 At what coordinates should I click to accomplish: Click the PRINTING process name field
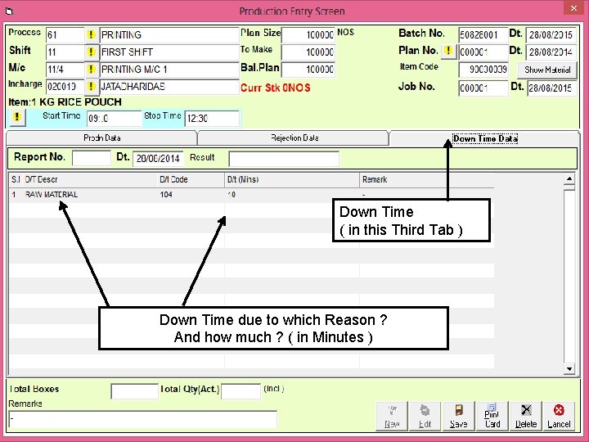pos(169,35)
